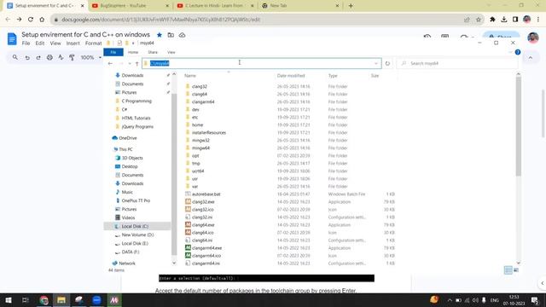Open recent locations dropdown arrow
Image resolution: width=546 pixels, height=307 pixels.
pos(130,63)
